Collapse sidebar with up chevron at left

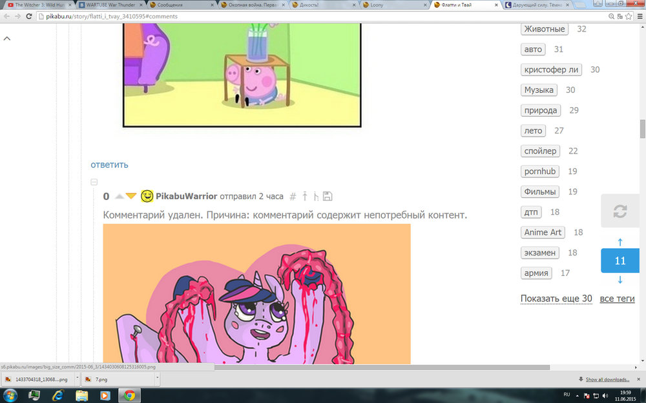tap(7, 39)
